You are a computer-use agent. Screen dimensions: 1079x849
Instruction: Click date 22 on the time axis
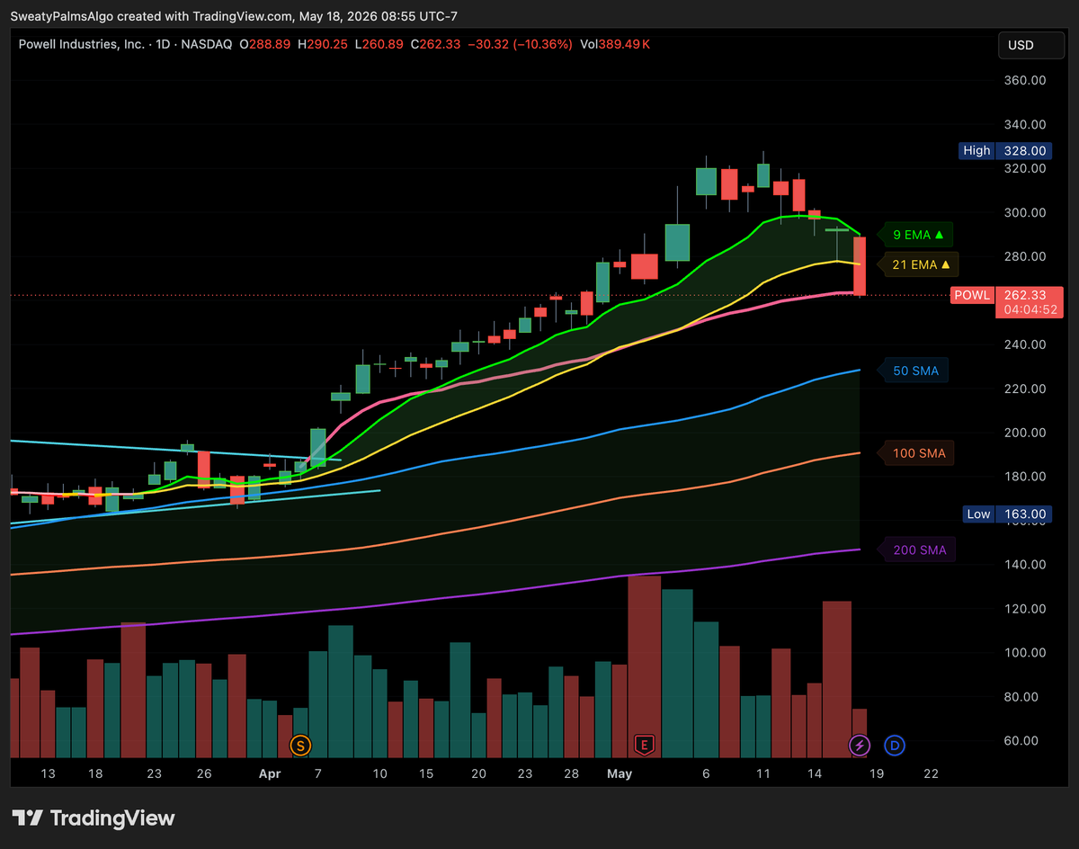coord(932,773)
